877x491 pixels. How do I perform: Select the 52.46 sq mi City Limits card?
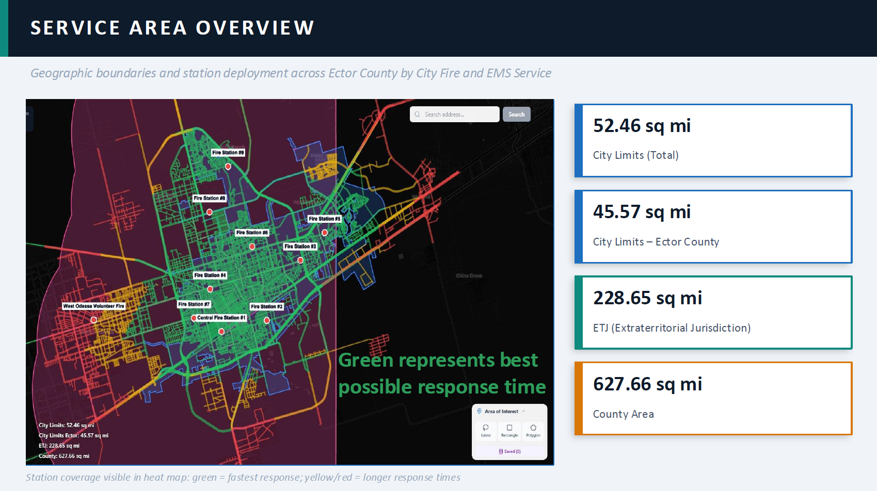click(713, 140)
